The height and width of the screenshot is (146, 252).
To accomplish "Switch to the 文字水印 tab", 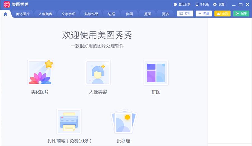I will 68,14.
